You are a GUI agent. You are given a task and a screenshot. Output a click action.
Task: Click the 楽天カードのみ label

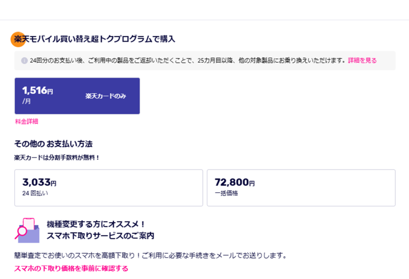pyautogui.click(x=105, y=96)
